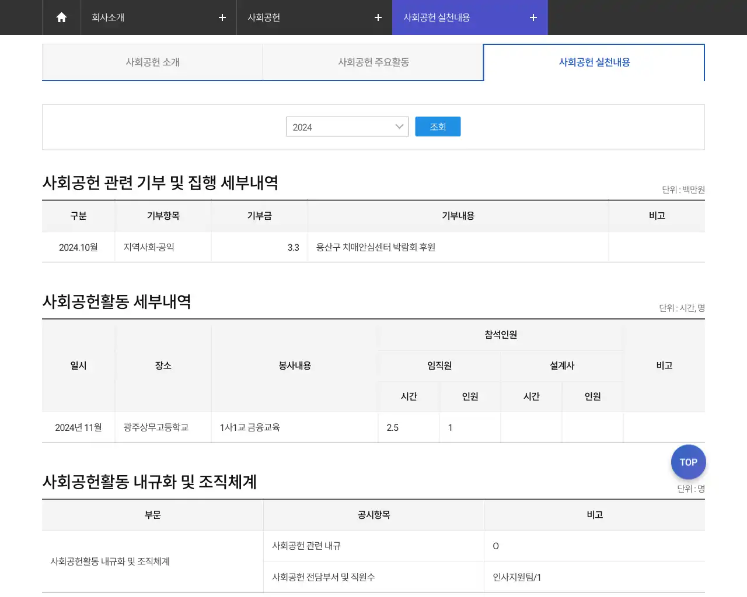Screen dimensions: 747x597
Task: Click the blue 조회 search button
Action: (x=438, y=126)
